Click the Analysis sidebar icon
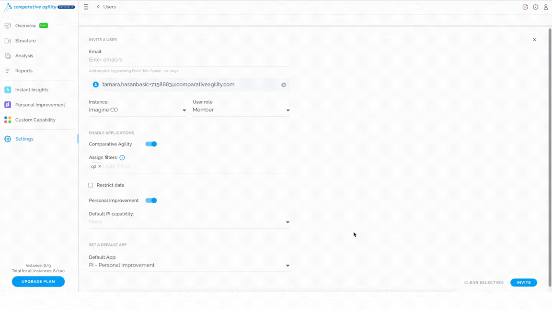 coord(8,55)
